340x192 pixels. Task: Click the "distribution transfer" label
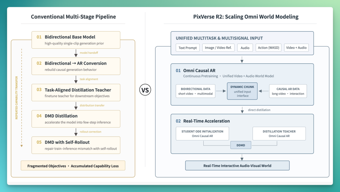(92, 105)
